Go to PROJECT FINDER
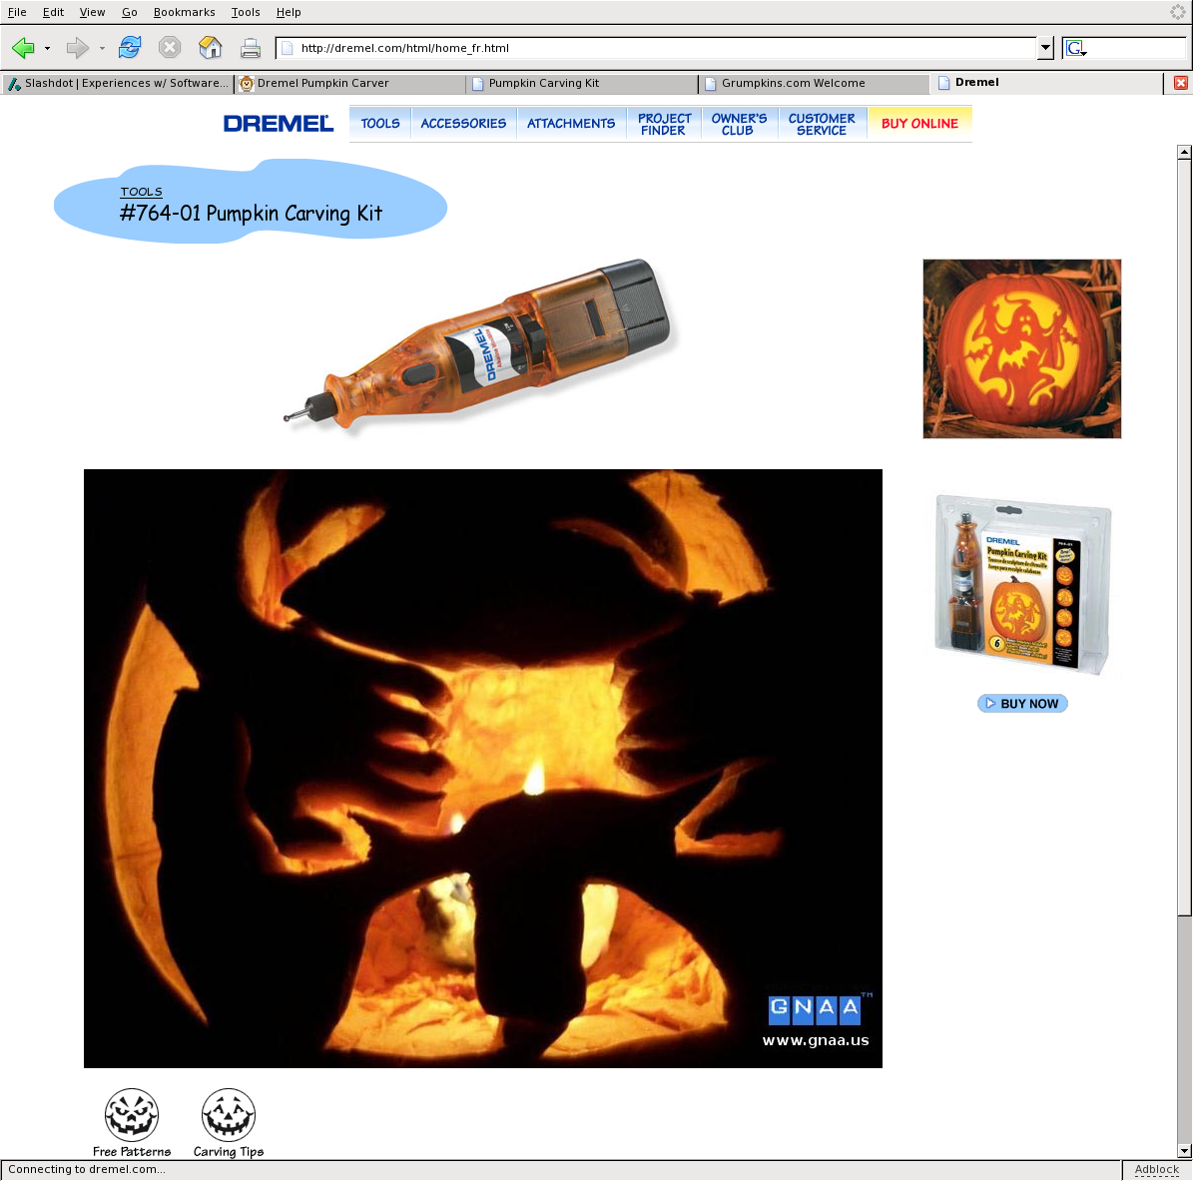This screenshot has height=1181, width=1193. [664, 124]
